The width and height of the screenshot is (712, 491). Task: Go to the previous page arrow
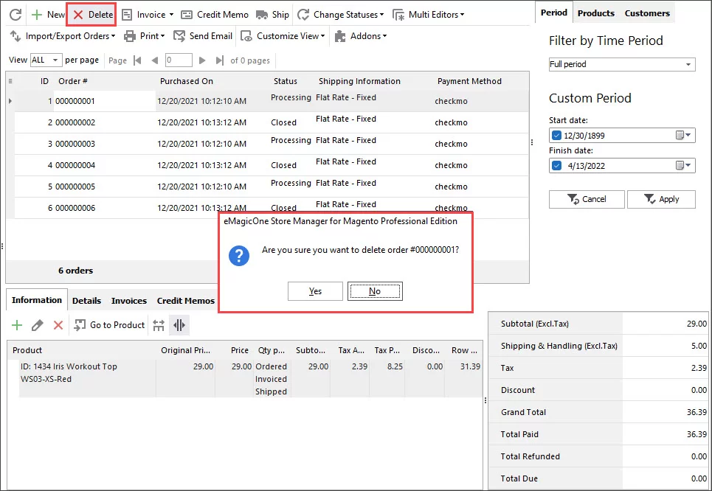[155, 60]
